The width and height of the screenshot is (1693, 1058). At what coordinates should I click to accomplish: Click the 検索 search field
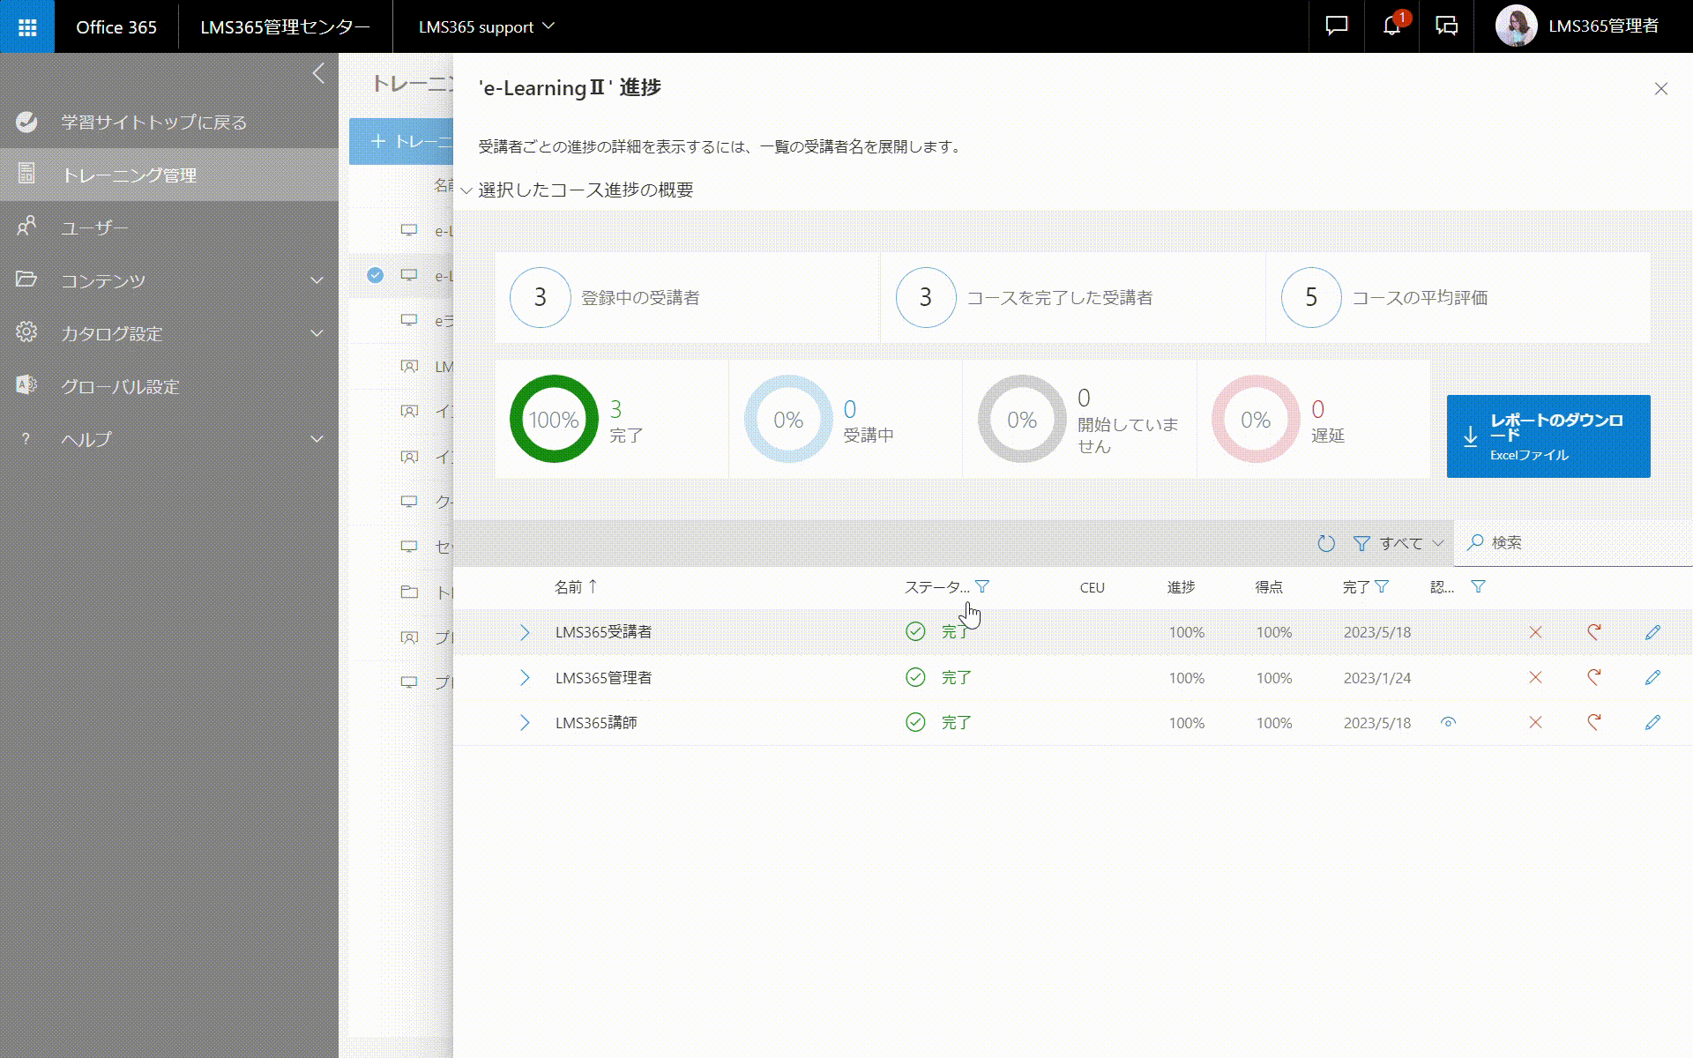[x=1574, y=542]
